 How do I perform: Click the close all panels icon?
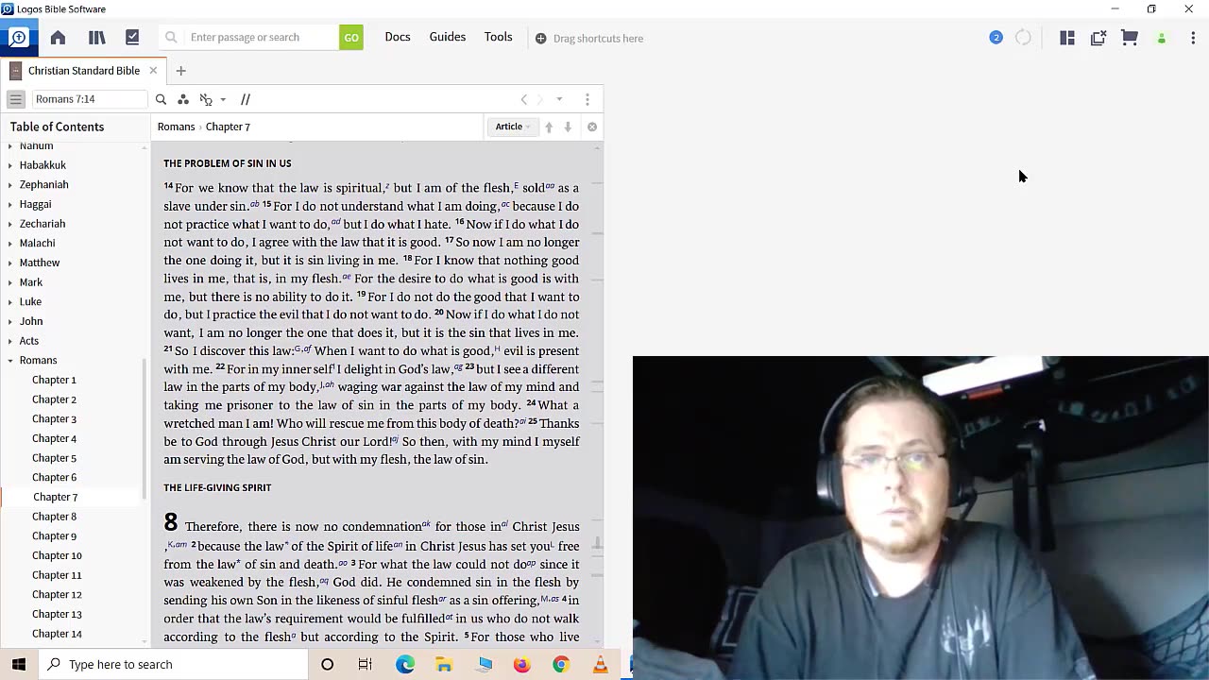(x=1098, y=38)
